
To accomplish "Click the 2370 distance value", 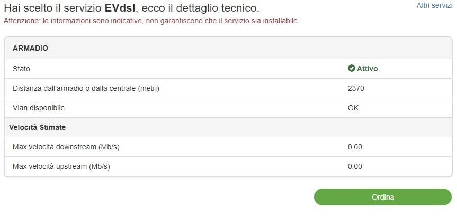I will (356, 88).
